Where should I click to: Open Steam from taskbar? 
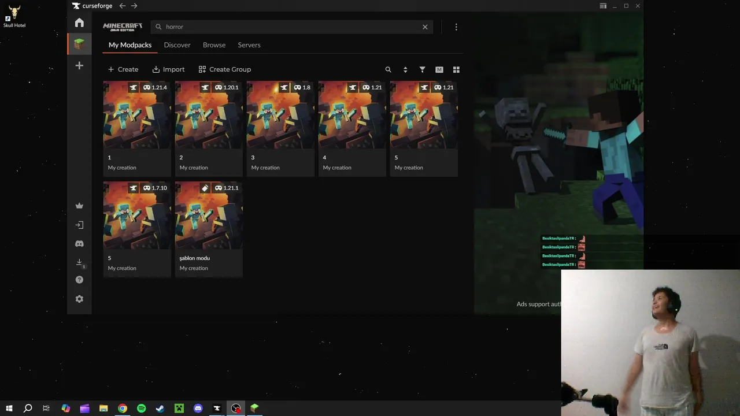click(160, 408)
